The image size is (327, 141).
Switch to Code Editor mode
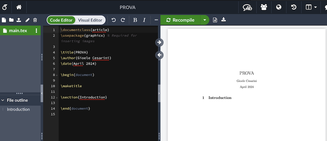point(61,20)
